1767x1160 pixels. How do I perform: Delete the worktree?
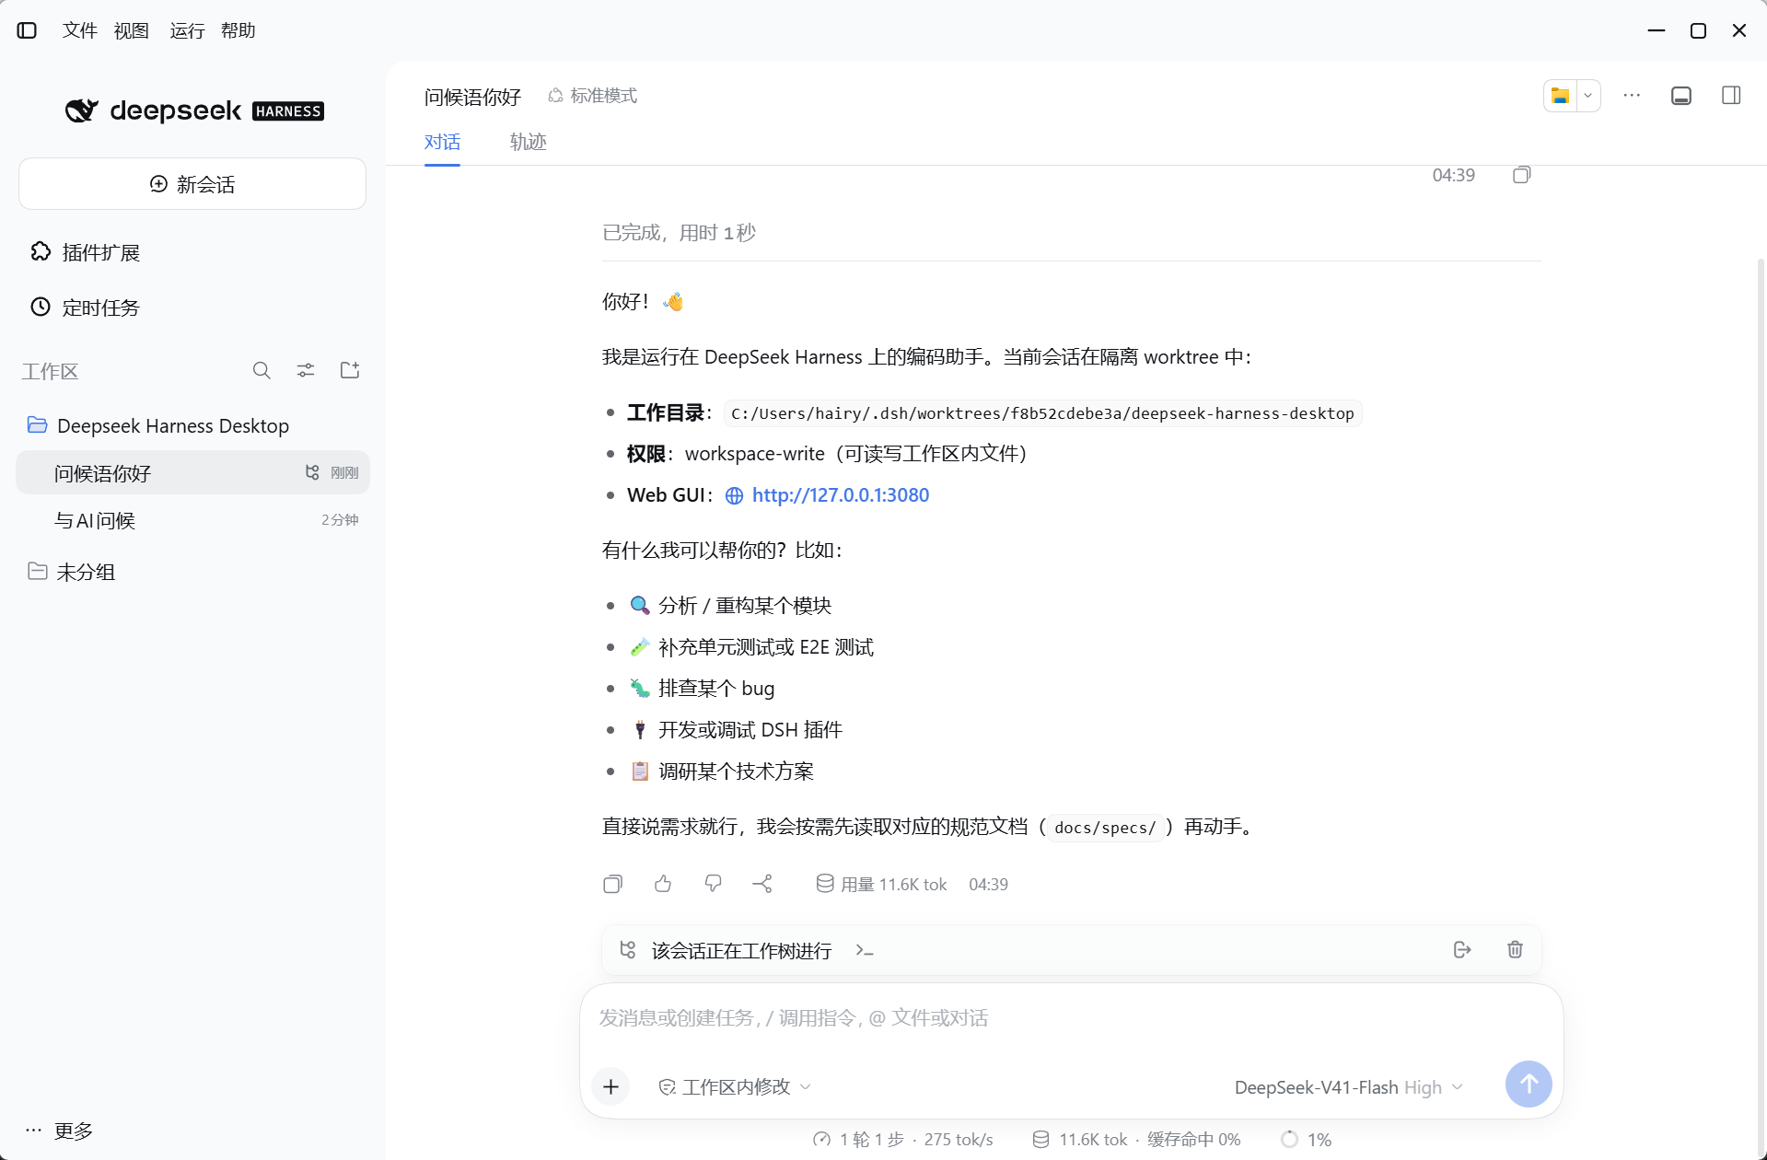(x=1515, y=950)
